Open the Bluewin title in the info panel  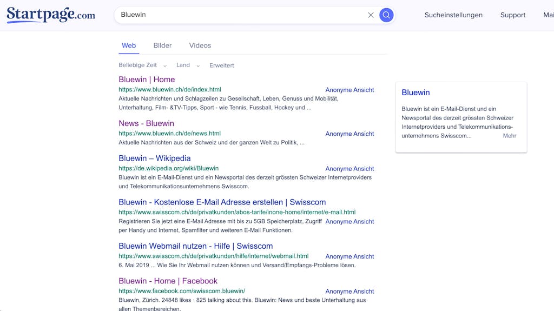(x=415, y=92)
